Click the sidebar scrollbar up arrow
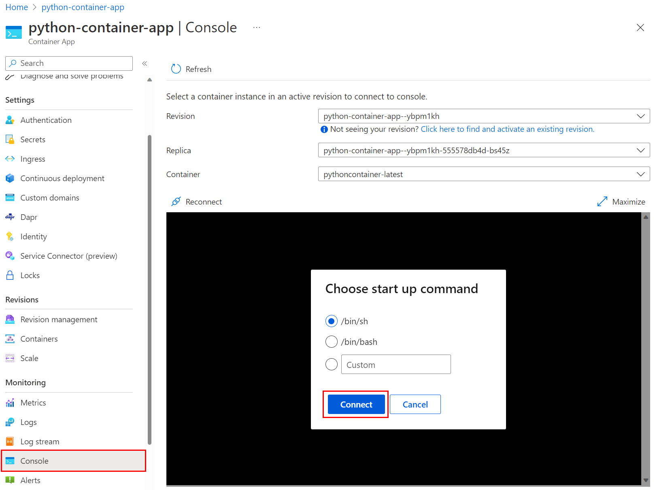 (150, 80)
